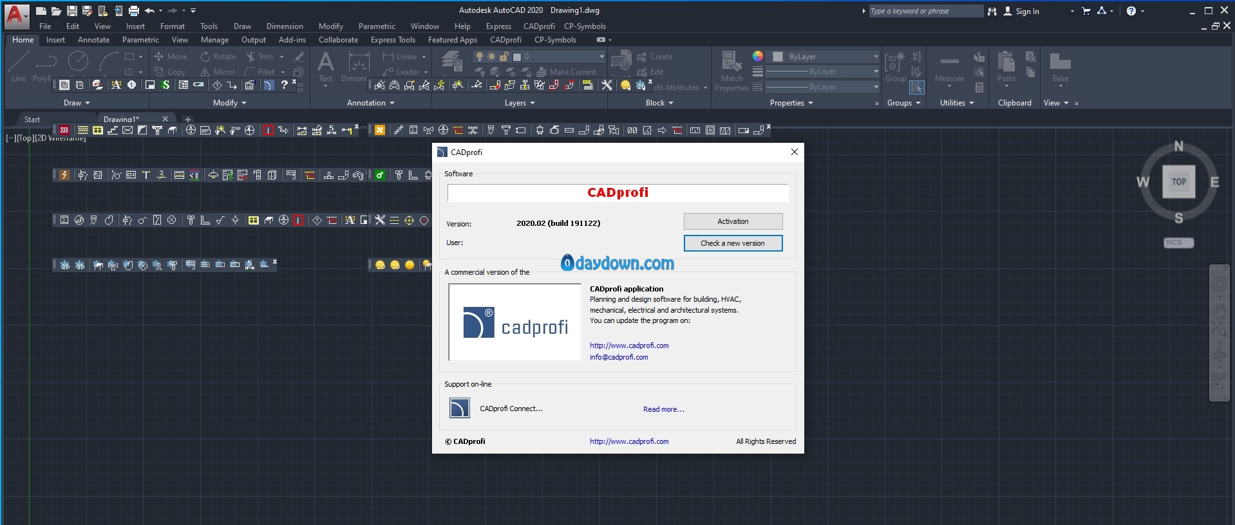The image size is (1235, 525).
Task: Toggle the highlighted Group Selection button
Action: point(917,87)
